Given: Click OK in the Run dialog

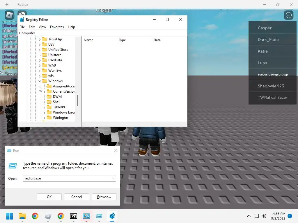Looking at the screenshot, I should [49, 197].
